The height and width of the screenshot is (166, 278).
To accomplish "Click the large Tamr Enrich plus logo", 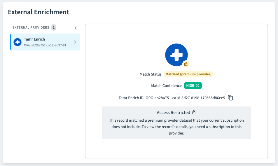I will (x=176, y=55).
